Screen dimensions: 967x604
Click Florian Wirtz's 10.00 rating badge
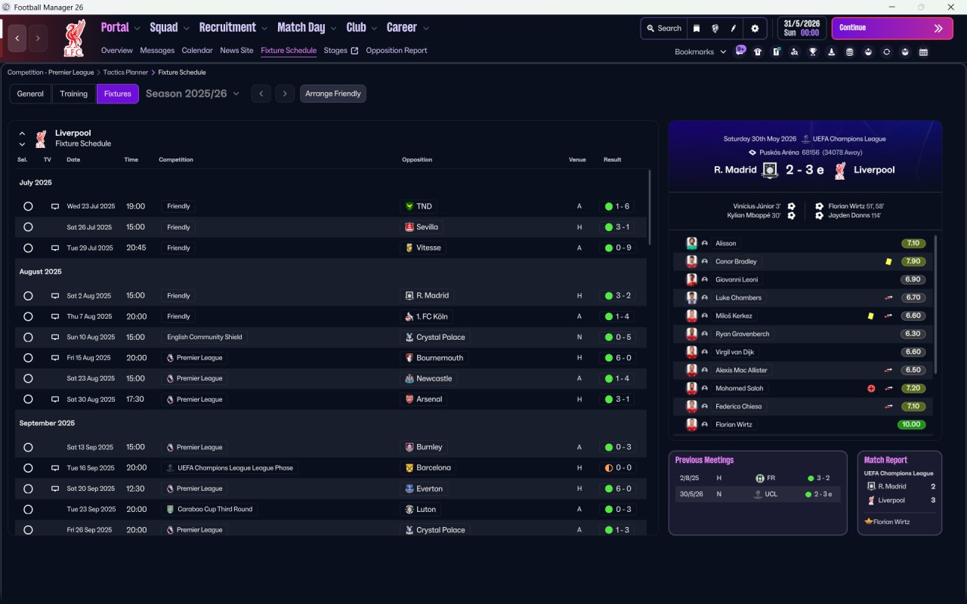tap(911, 424)
